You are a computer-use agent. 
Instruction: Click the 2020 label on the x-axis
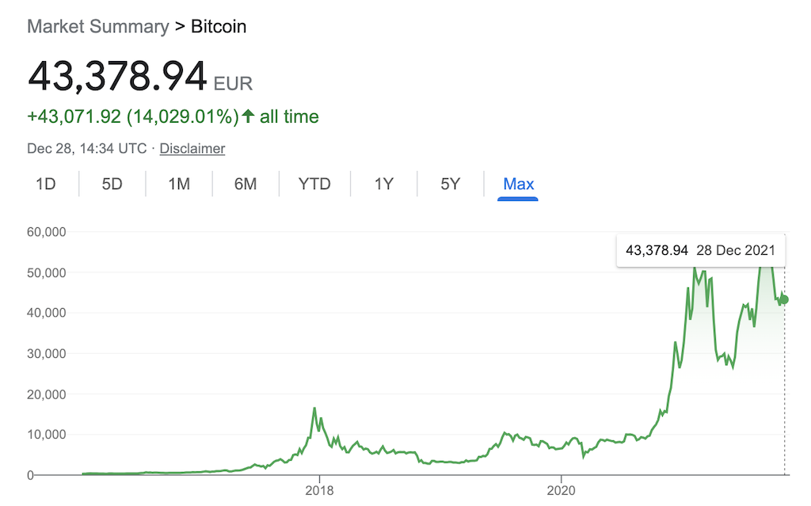(x=562, y=490)
